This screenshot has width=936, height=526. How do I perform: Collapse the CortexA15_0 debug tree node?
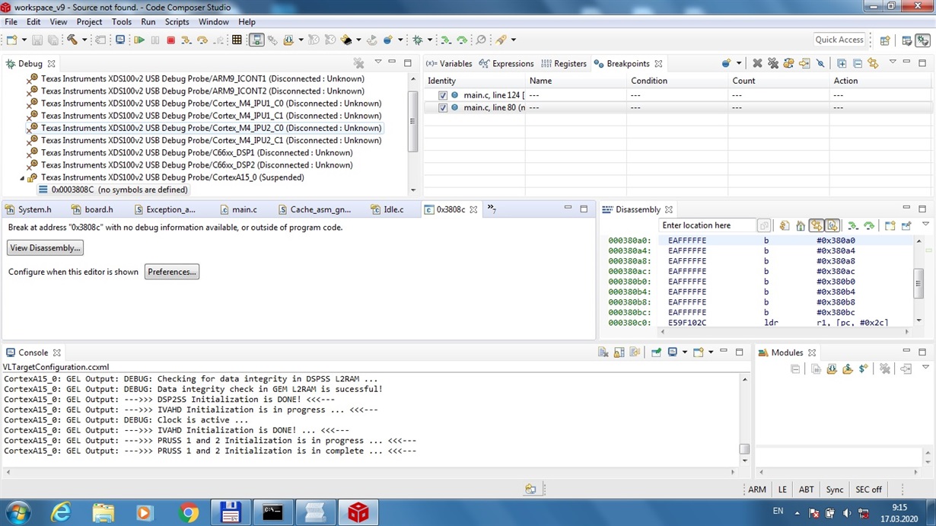click(x=21, y=177)
